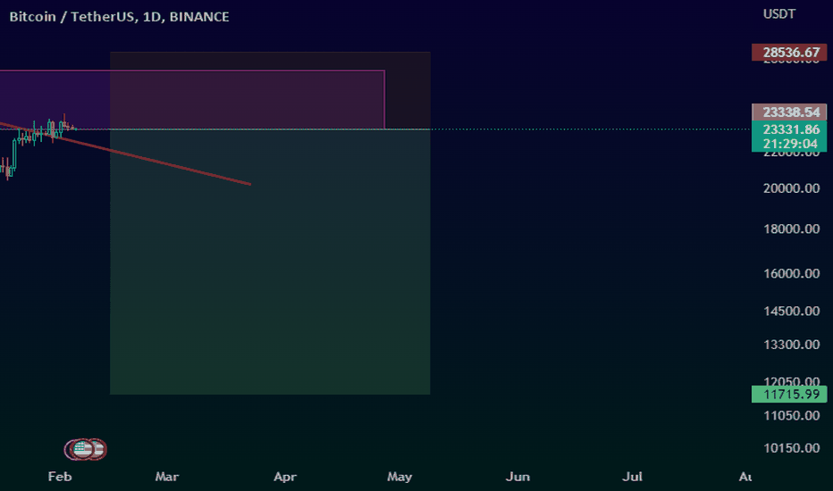Click the 20000.00 price axis label
This screenshot has height=491, width=833.
791,188
